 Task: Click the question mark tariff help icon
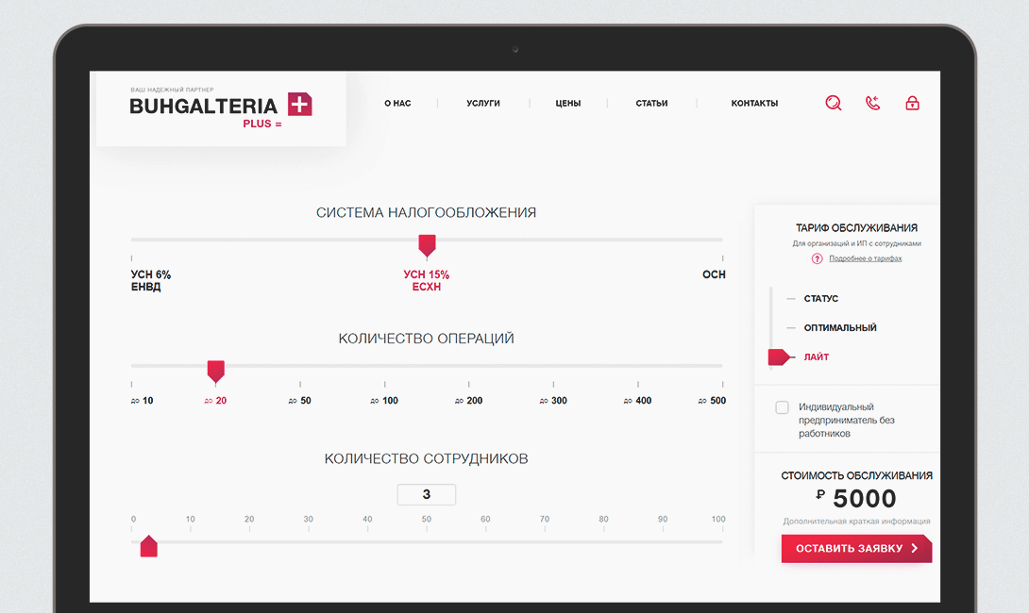tap(817, 258)
